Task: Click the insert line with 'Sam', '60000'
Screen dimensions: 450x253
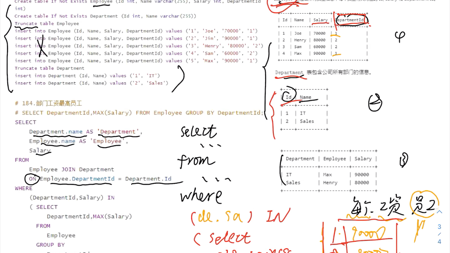Action: (136, 53)
